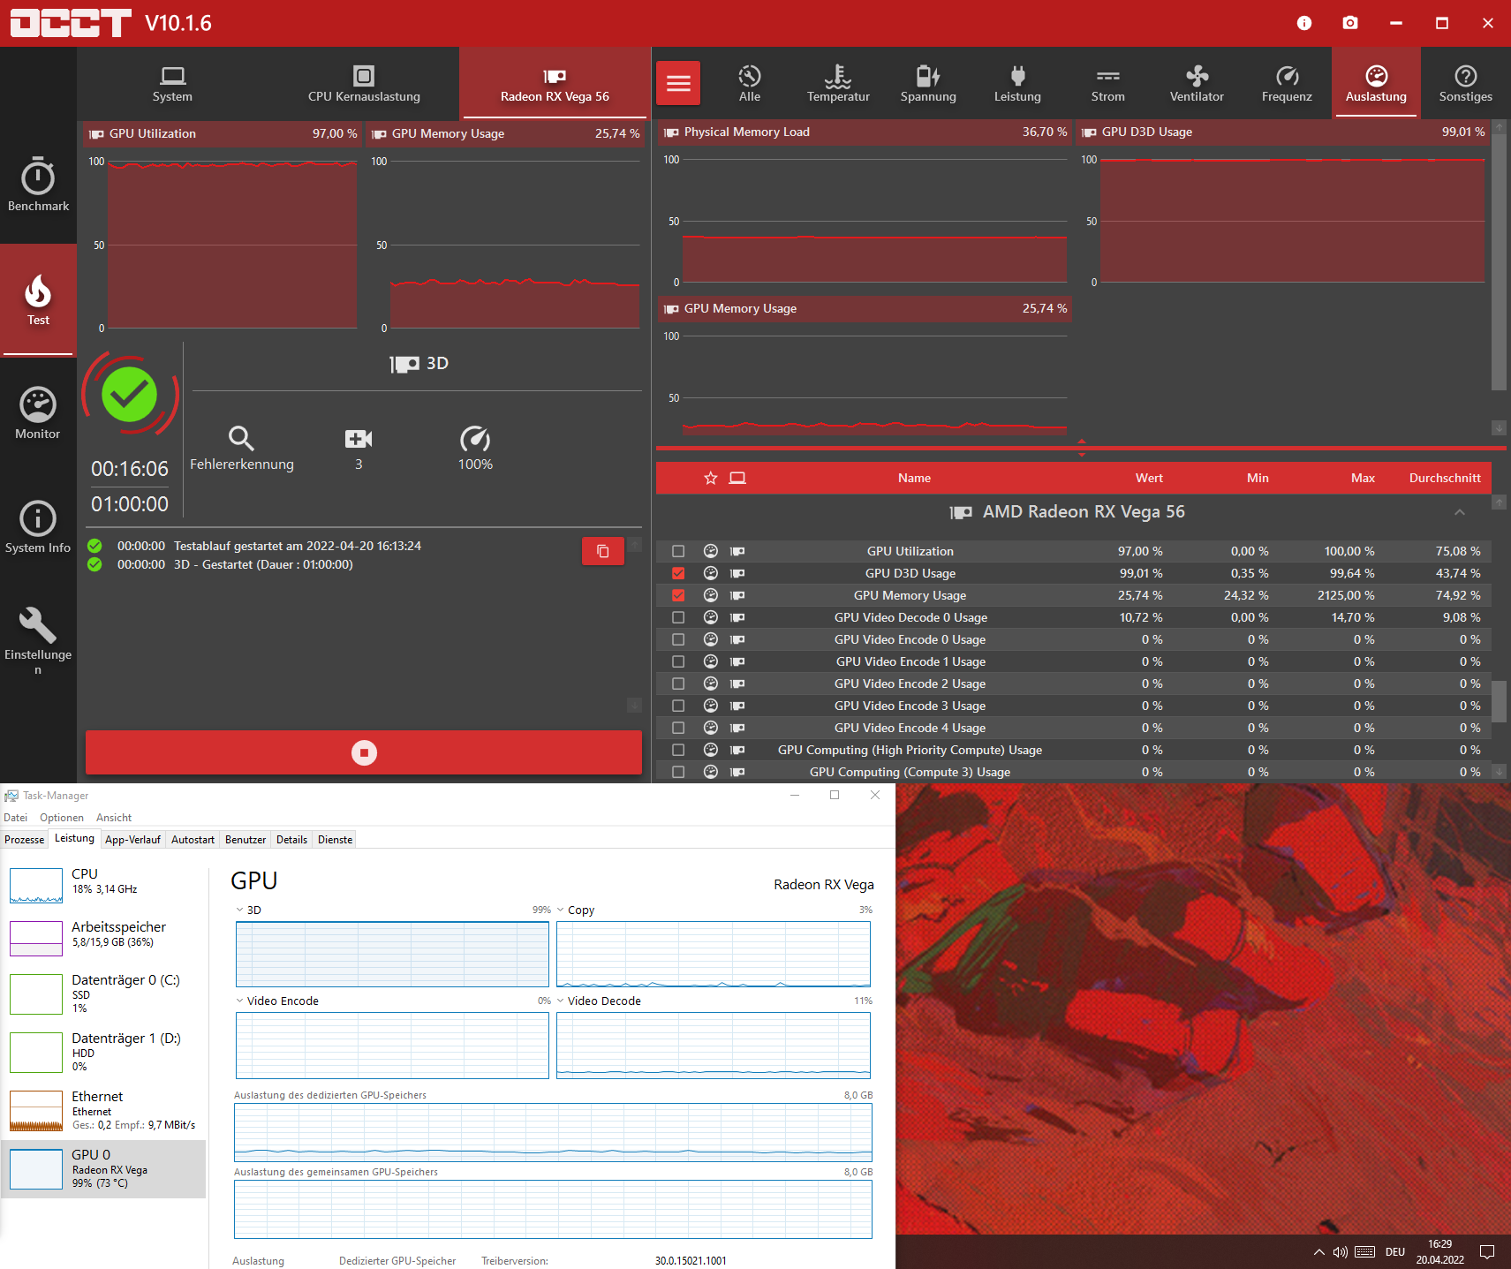Screen dimensions: 1511x1269
Task: Open the notification center in taskbar
Action: [x=1487, y=1251]
